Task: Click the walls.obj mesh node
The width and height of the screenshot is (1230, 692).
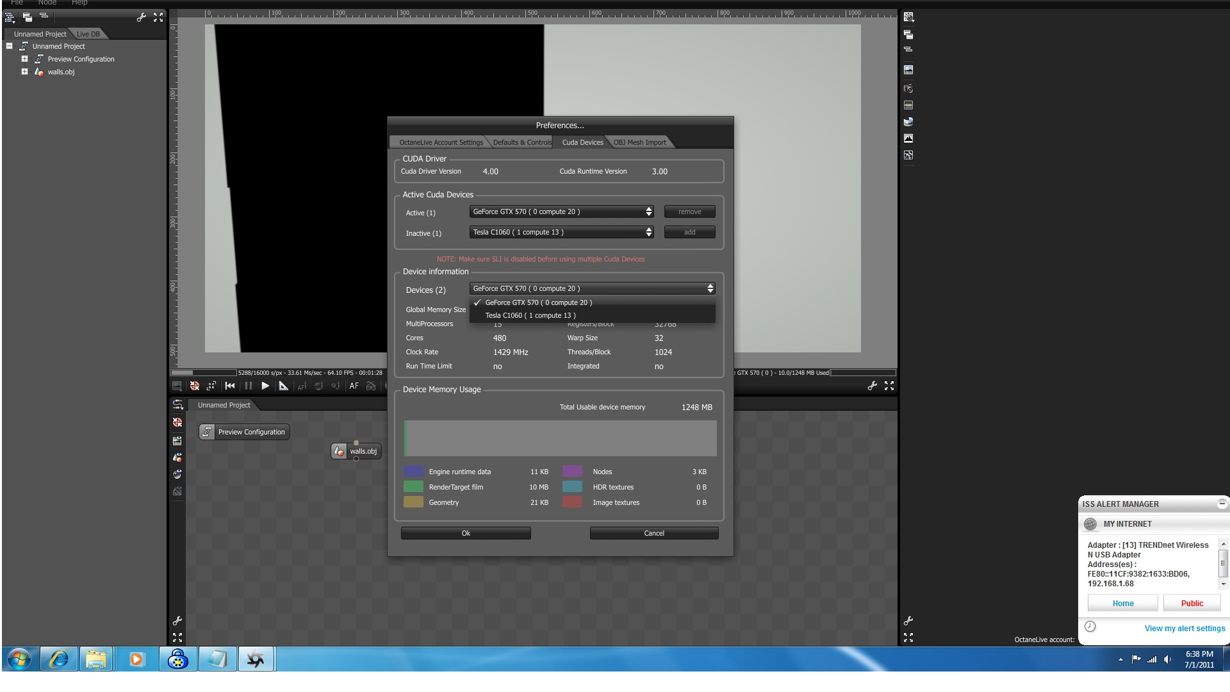Action: tap(356, 451)
